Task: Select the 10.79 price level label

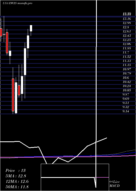Action: pyautogui.click(x=127, y=73)
